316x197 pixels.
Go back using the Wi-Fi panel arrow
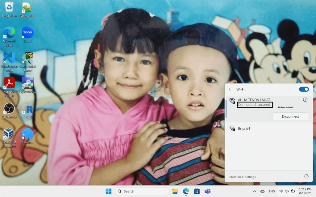coord(231,89)
